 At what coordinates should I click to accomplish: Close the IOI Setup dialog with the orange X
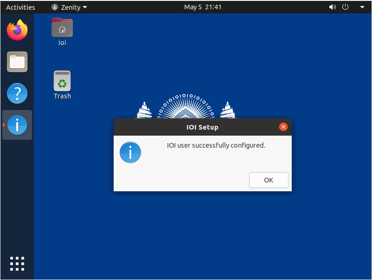pyautogui.click(x=283, y=126)
